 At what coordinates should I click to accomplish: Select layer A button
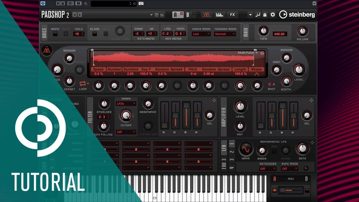click(x=178, y=15)
